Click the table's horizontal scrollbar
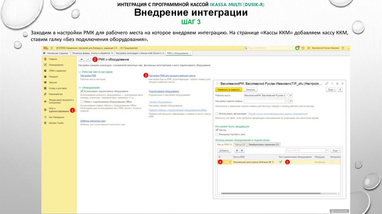382x214 pixels. tap(271, 193)
